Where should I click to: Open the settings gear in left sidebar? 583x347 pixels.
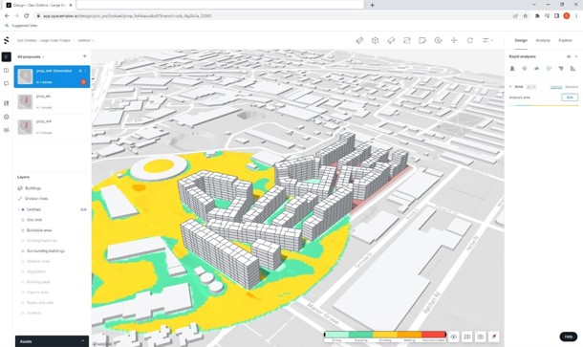click(x=7, y=117)
